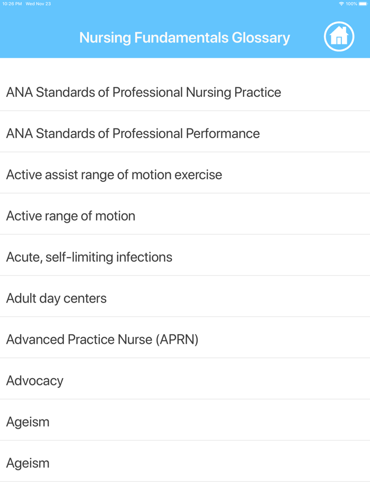370x494 pixels.
Task: Open the second 'Ageism' entry
Action: point(27,463)
